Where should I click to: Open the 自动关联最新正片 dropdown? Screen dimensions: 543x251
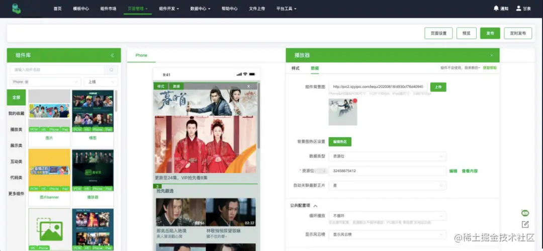click(x=387, y=186)
